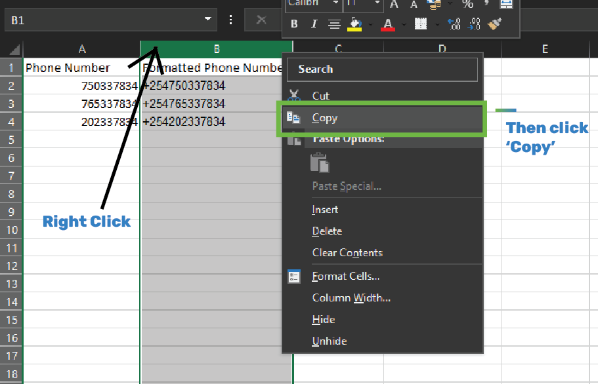Choose Copy from context menu
The height and width of the screenshot is (384, 598).
click(383, 118)
